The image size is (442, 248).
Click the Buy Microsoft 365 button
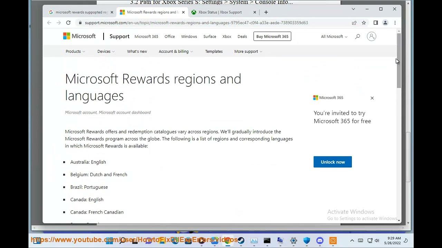pos(272,36)
